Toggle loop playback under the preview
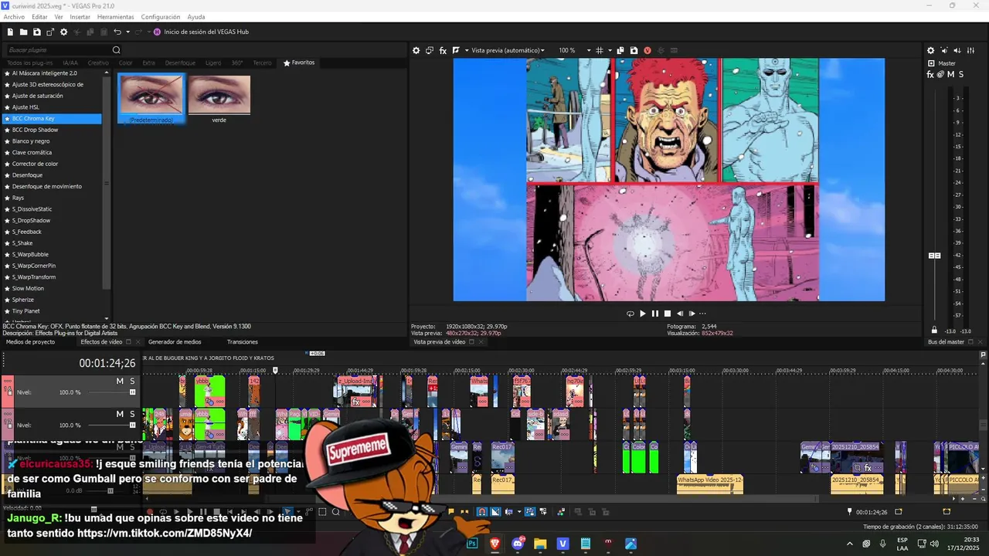This screenshot has width=989, height=556. [x=630, y=314]
